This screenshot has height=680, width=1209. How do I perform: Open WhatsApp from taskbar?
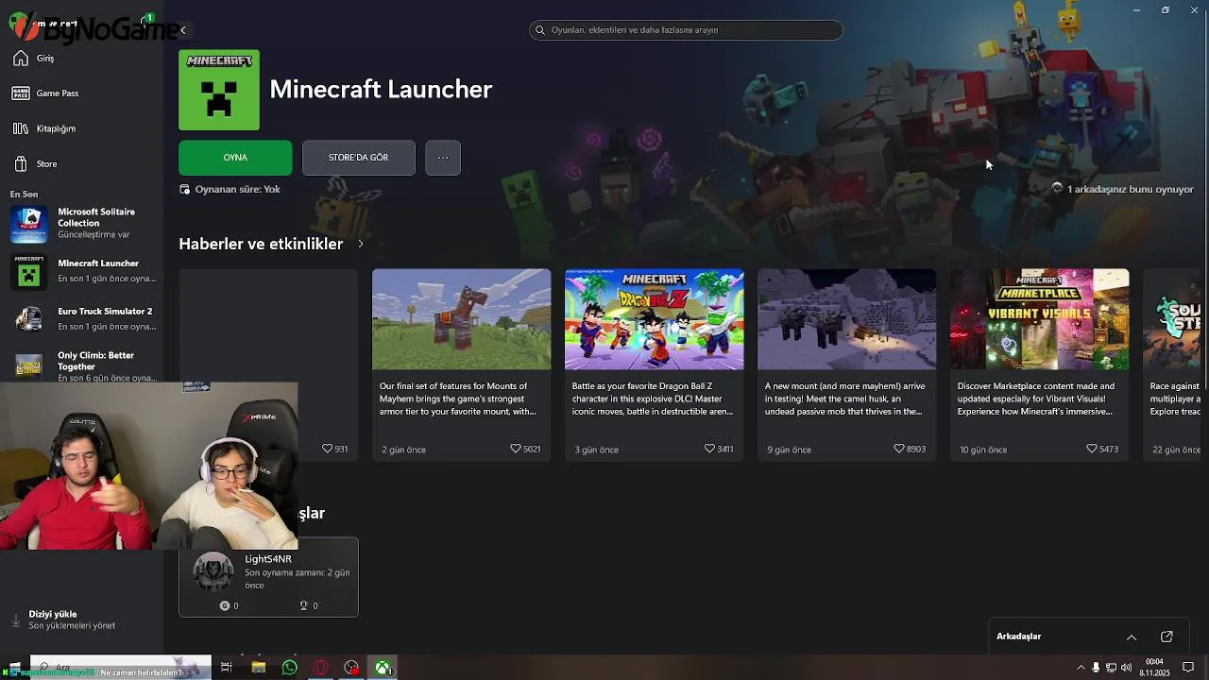pos(289,668)
